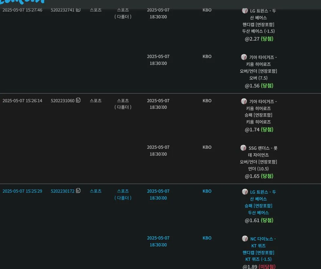Click 핸디캡 [연장포함] above KT 위즈 (-1.5)
Viewport: 321px width, 269px height.
coord(258,253)
